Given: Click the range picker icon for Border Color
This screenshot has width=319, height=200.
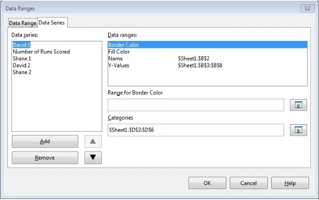Looking at the screenshot, I should [298, 105].
